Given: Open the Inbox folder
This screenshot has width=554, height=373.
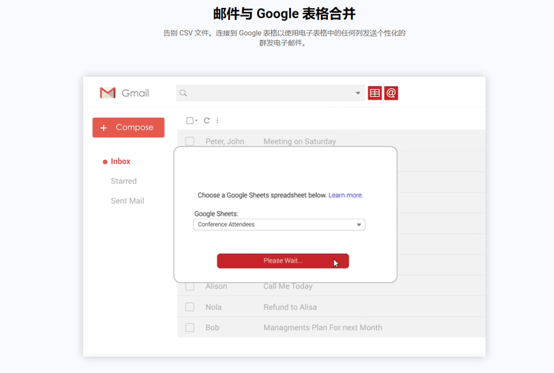Looking at the screenshot, I should click(x=120, y=161).
